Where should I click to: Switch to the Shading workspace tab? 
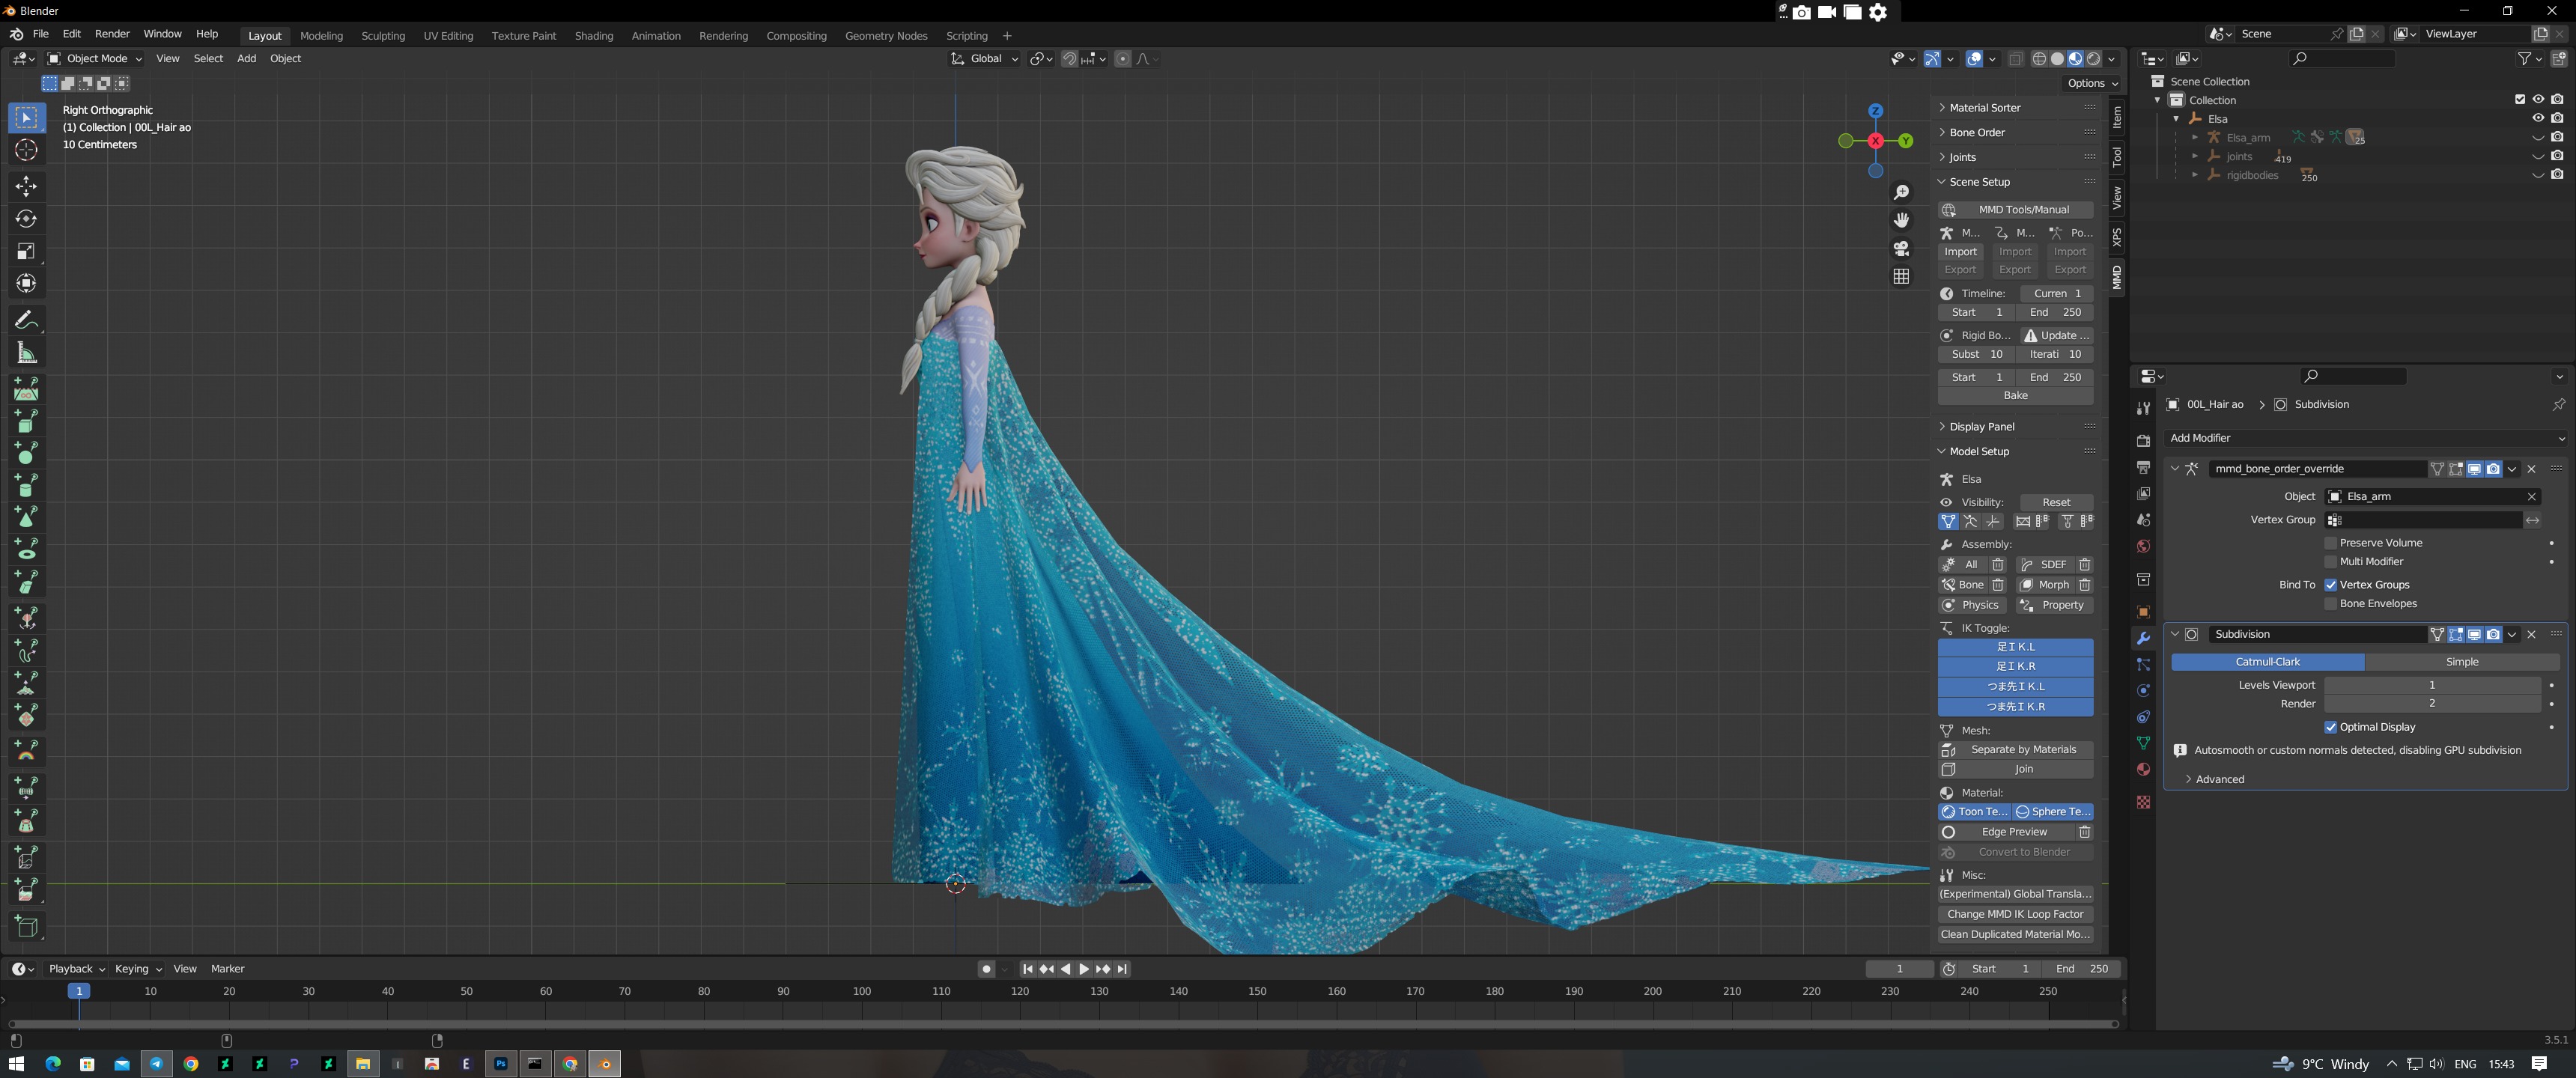(x=594, y=36)
